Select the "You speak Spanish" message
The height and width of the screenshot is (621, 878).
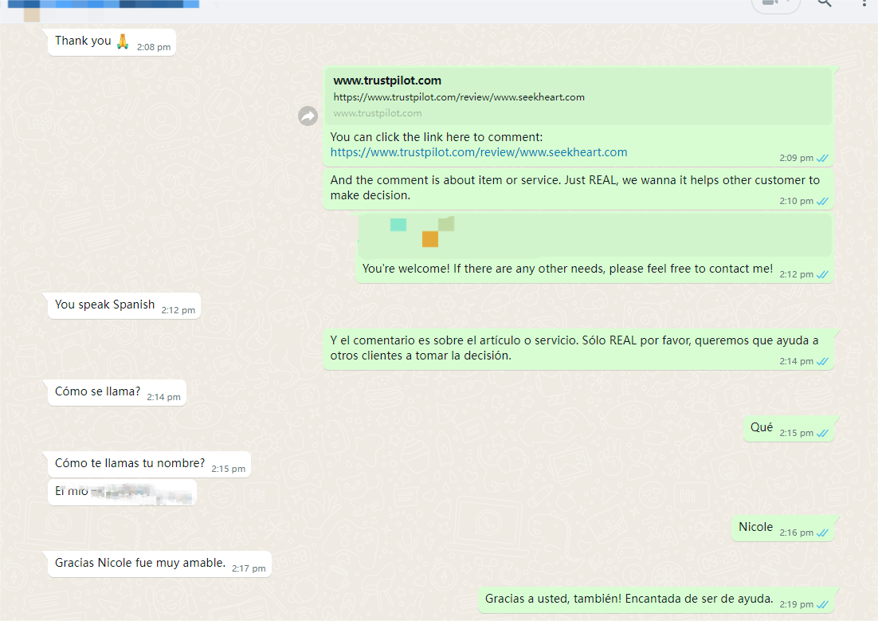[x=104, y=305]
